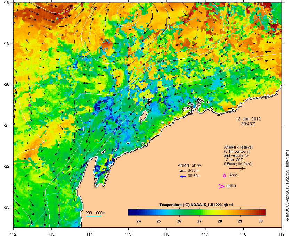The height and width of the screenshot is (236, 292).
Task: Click the cyan 200 1000m isobath sample line
Action: [93, 216]
